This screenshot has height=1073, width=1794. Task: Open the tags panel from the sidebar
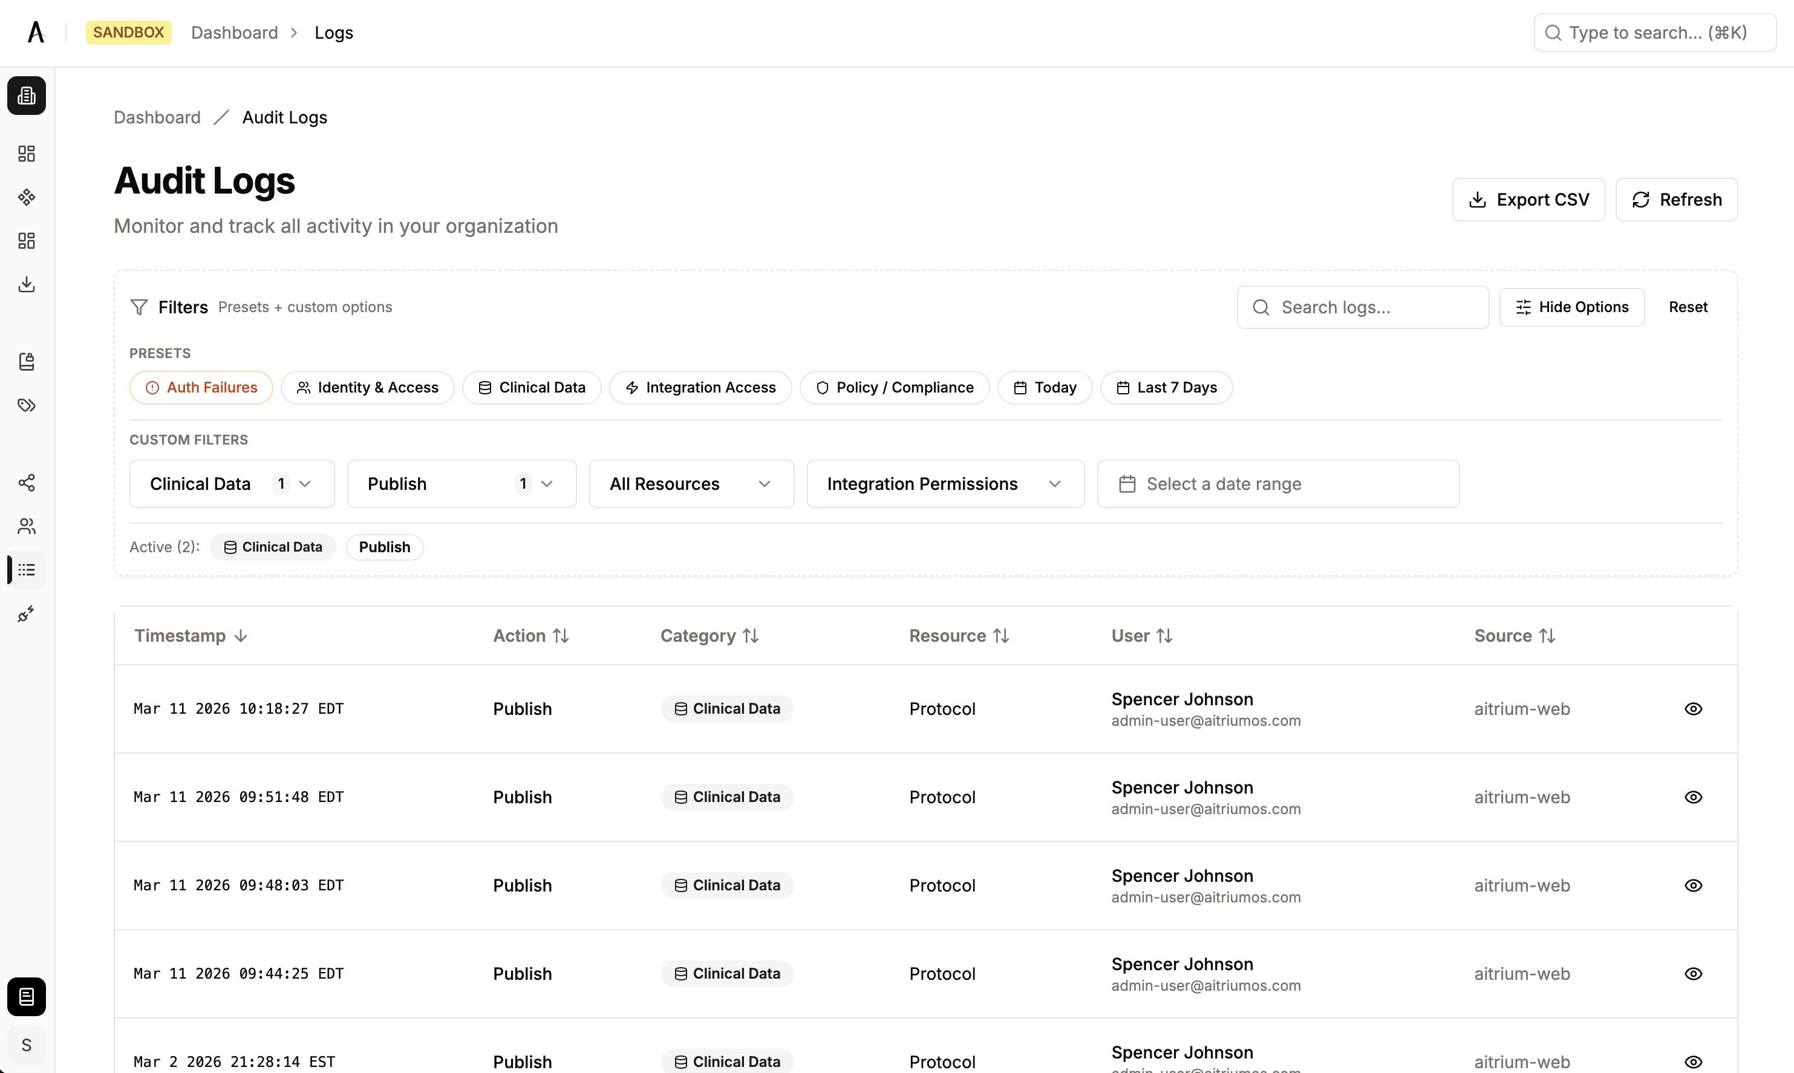(27, 406)
